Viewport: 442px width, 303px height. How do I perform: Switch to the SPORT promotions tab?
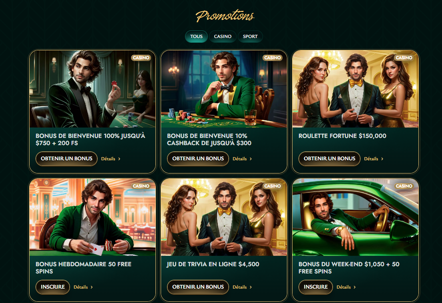click(x=250, y=36)
